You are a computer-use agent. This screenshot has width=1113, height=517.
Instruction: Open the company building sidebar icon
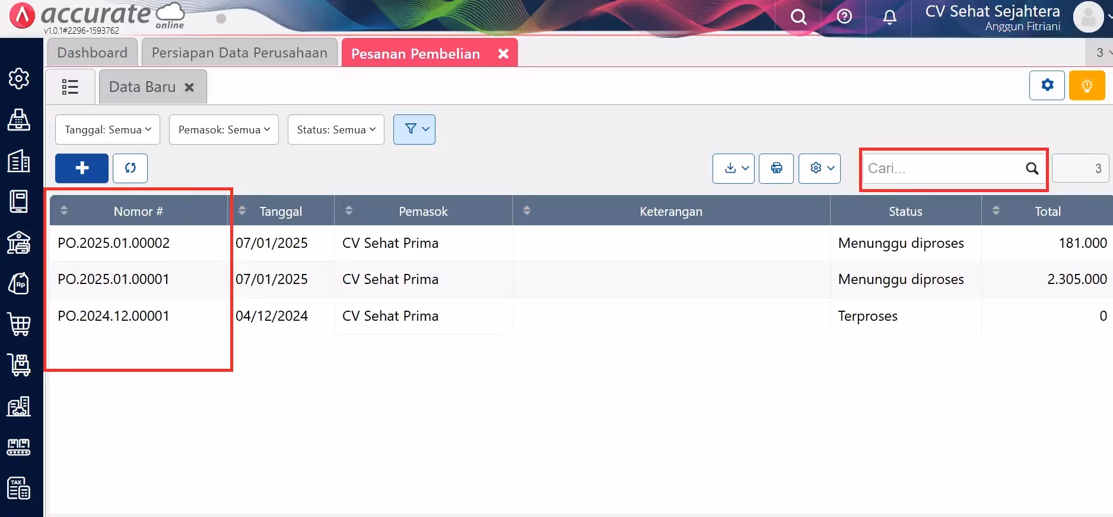coord(19,161)
